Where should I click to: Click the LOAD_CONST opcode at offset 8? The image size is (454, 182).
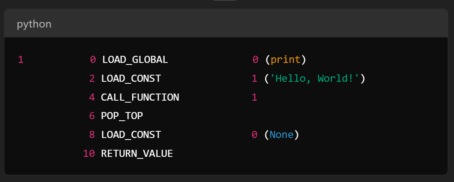click(x=131, y=135)
